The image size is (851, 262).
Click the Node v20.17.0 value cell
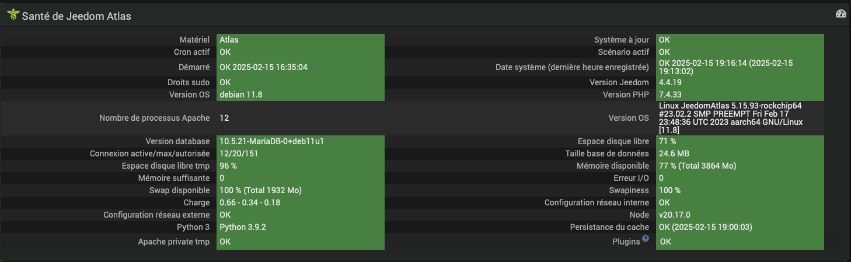click(740, 215)
